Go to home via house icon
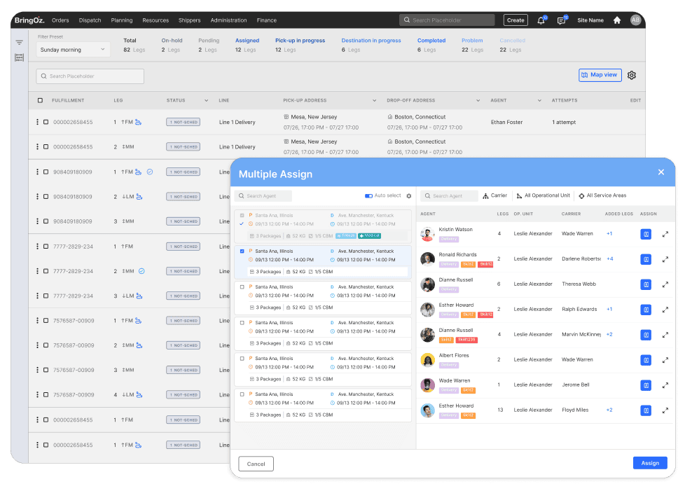Screen dimensions: 685x491 click(x=617, y=20)
